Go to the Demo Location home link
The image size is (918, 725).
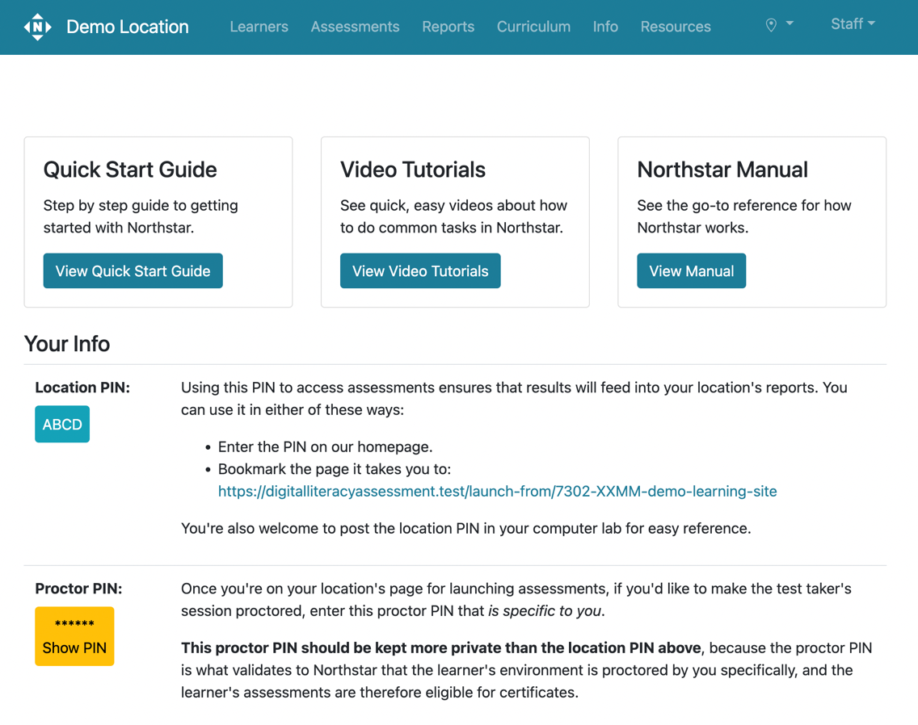click(x=128, y=27)
